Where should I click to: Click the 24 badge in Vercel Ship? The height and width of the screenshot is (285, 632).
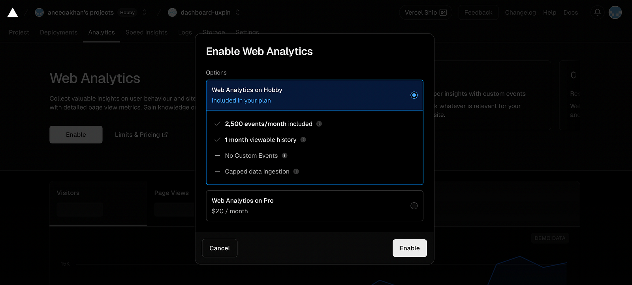tap(443, 13)
